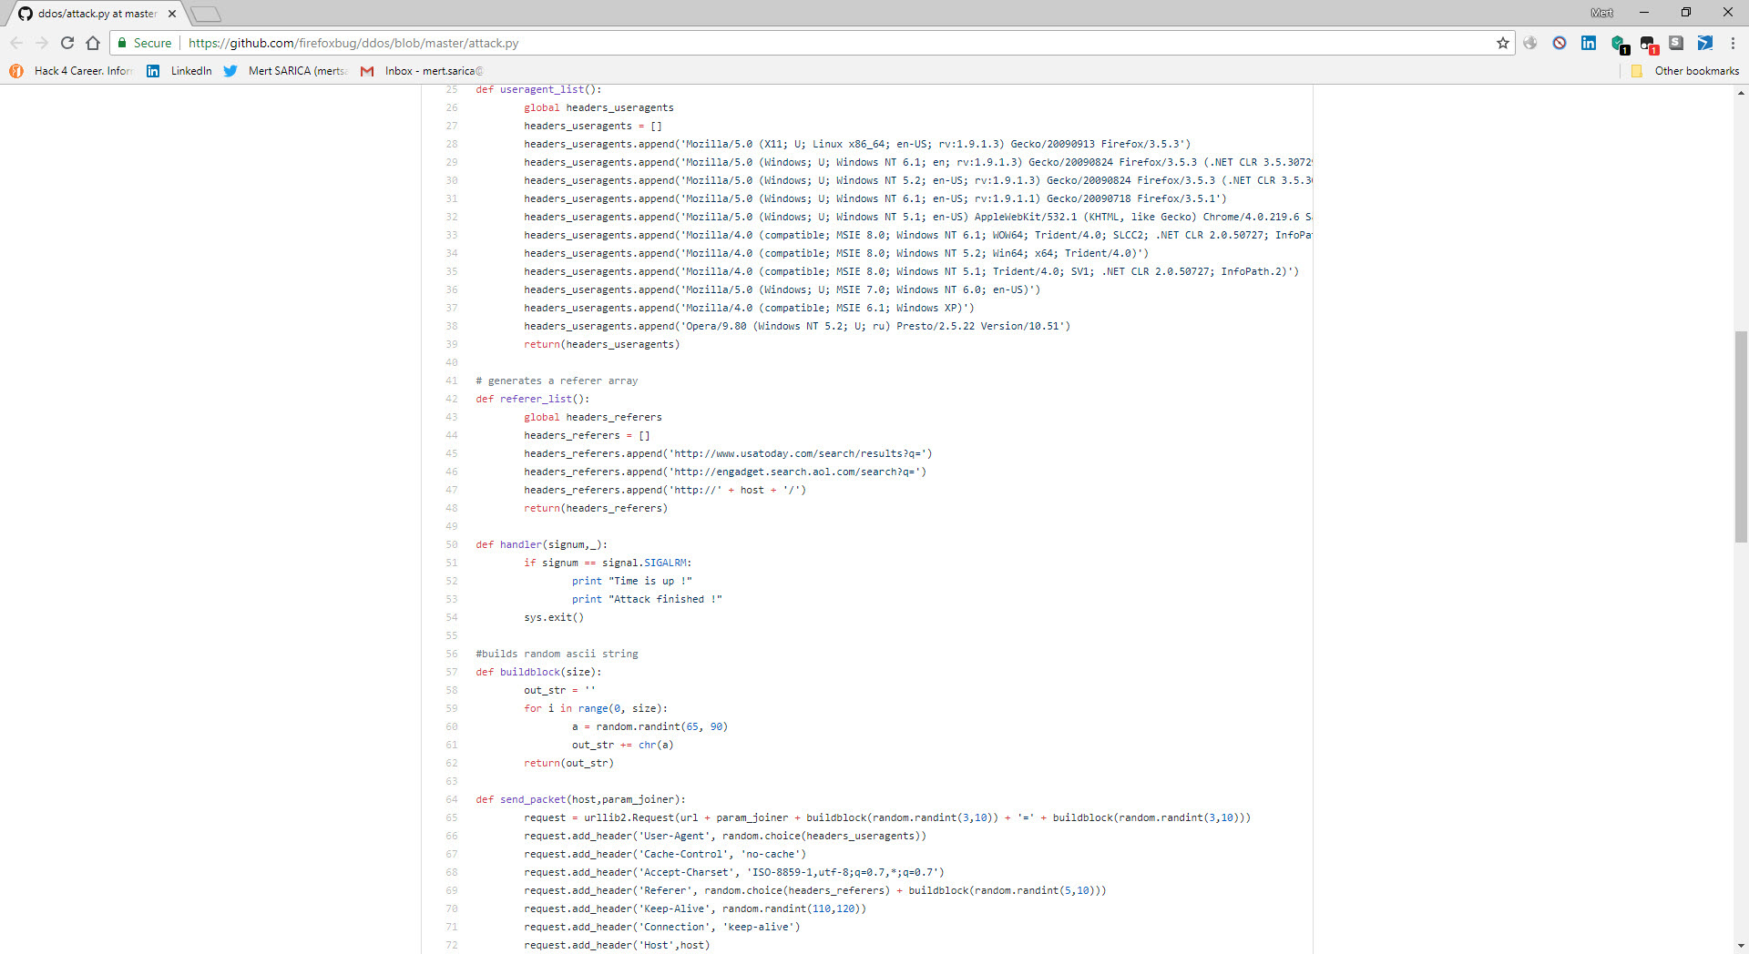Viewport: 1749px width, 954px height.
Task: Click the scrollbar up arrow
Action: pyautogui.click(x=1741, y=93)
